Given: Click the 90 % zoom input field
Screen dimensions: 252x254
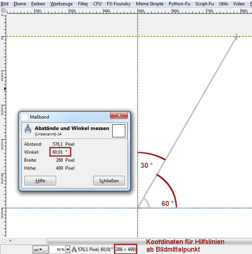Looking at the screenshot, I should [x=57, y=249].
